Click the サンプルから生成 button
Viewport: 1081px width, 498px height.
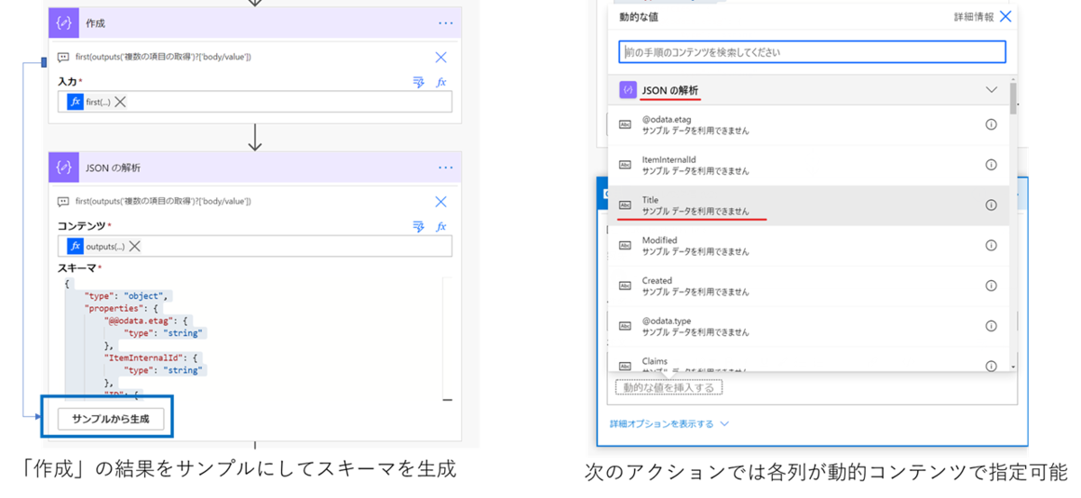pyautogui.click(x=110, y=419)
